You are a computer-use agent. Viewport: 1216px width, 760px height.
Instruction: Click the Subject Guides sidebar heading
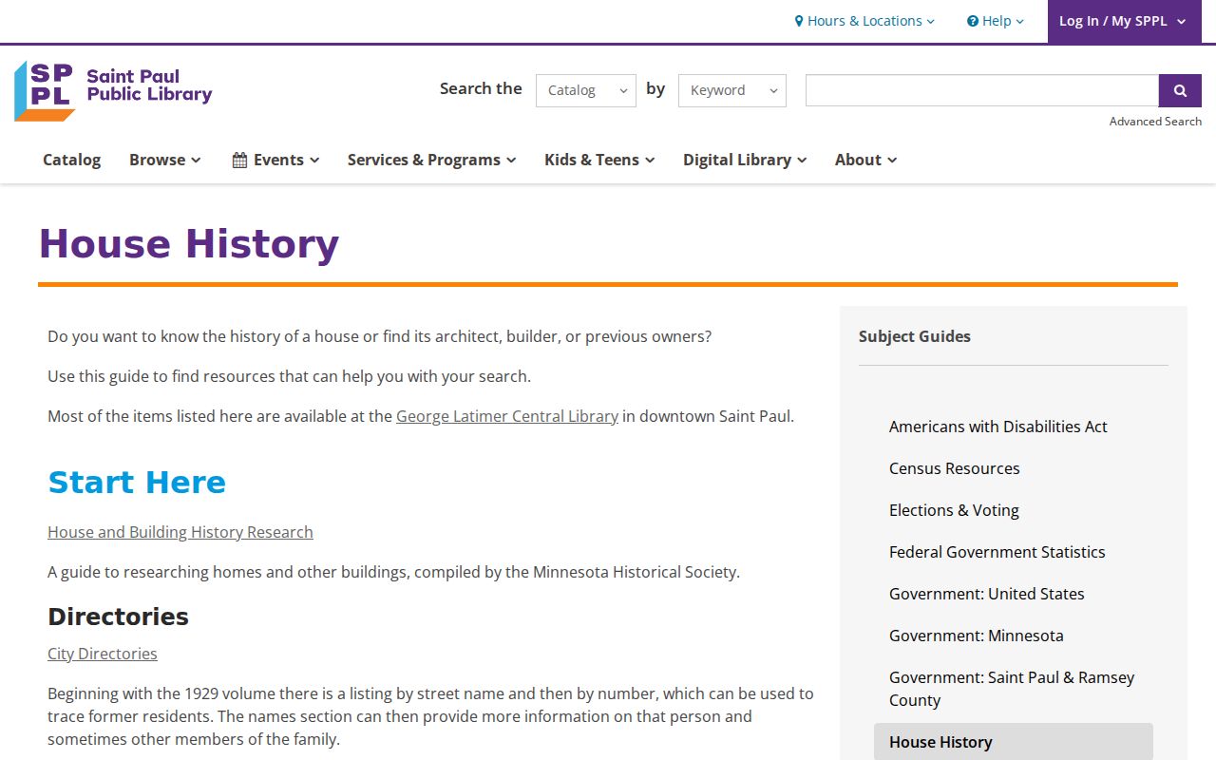click(x=915, y=336)
